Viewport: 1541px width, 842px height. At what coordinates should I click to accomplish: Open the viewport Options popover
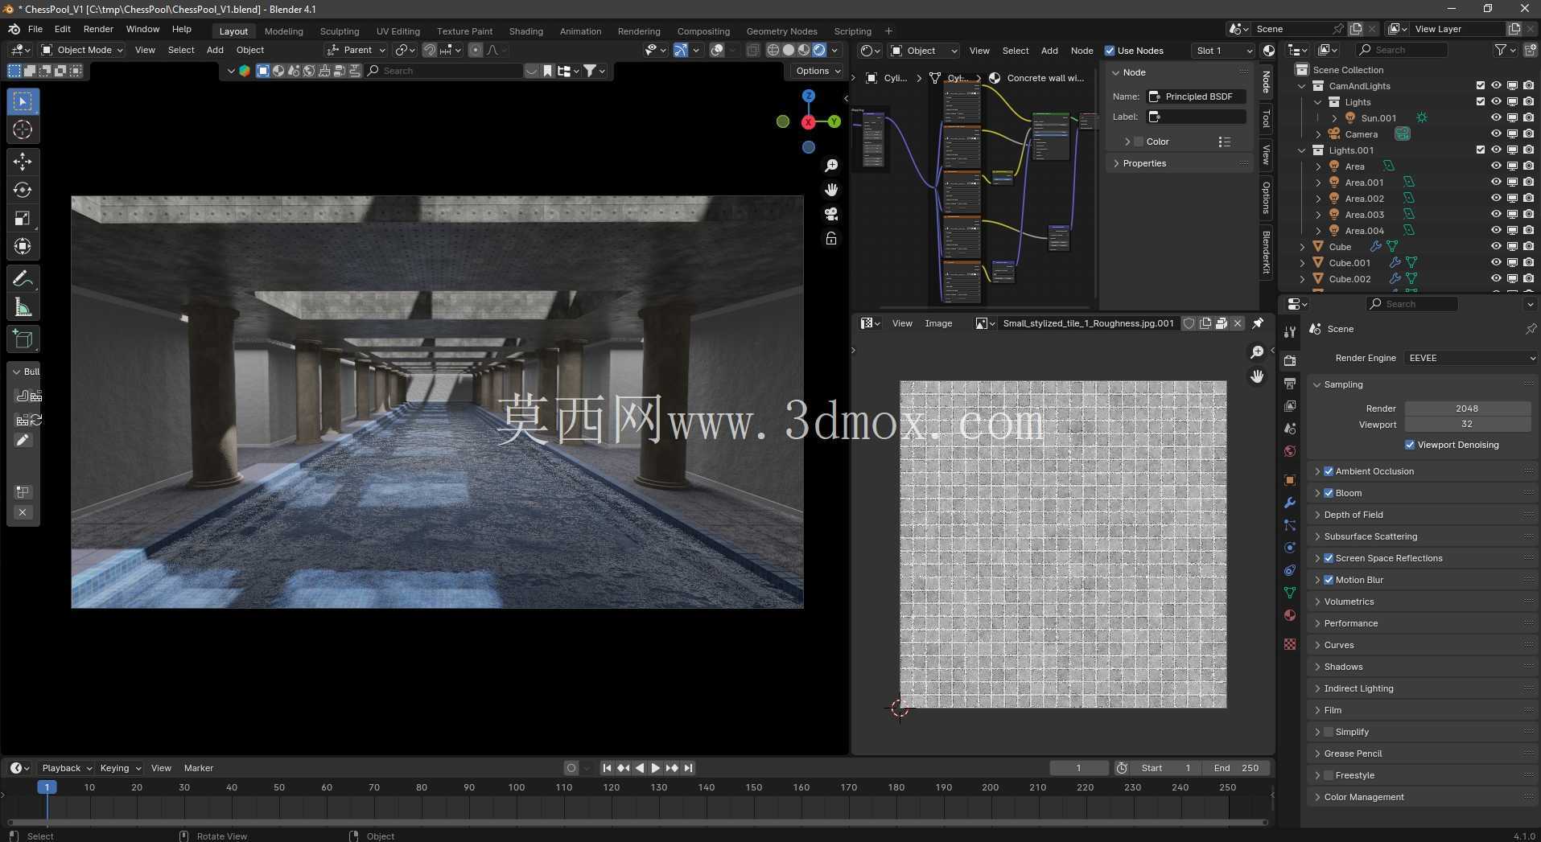click(818, 71)
